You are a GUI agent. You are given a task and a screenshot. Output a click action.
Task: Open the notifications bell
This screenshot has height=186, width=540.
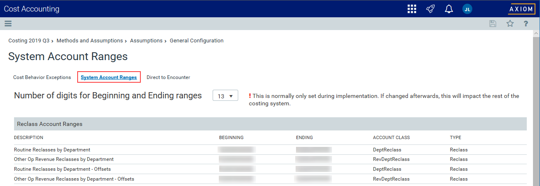[449, 9]
